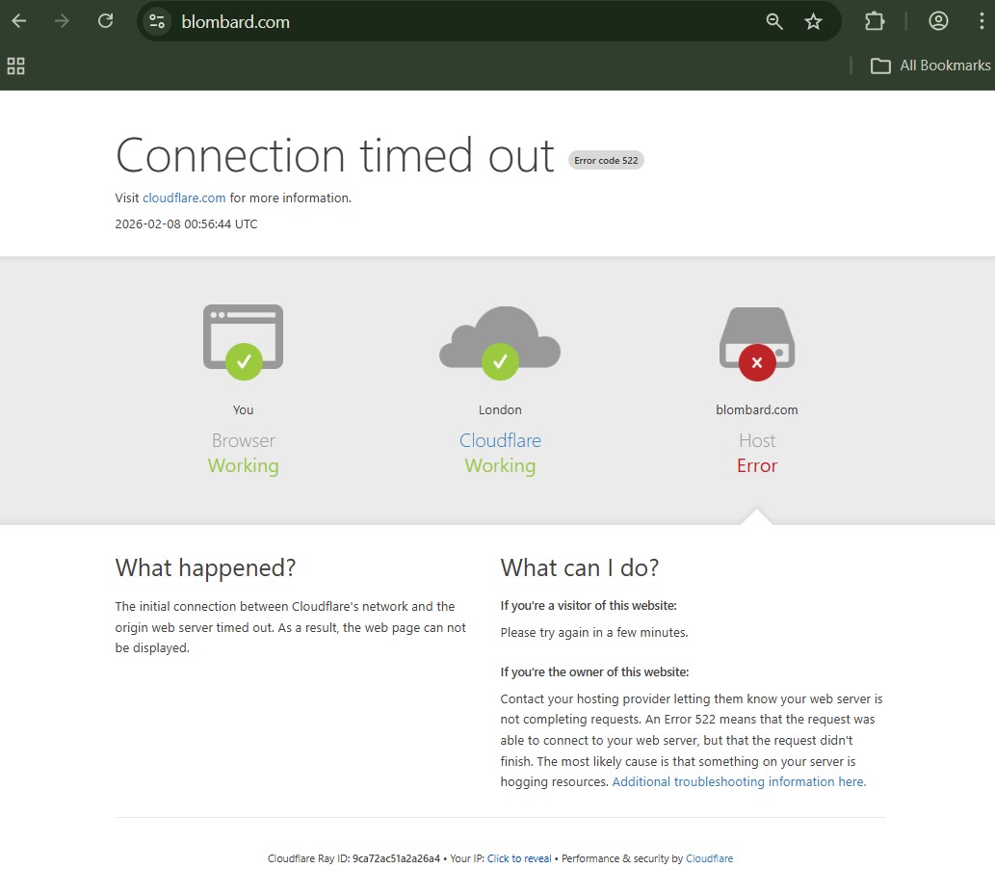This screenshot has width=995, height=895.
Task: Click to reveal your IP address
Action: (519, 858)
